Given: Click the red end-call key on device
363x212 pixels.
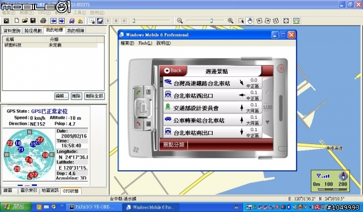Looking at the screenshot, I should (138, 124).
